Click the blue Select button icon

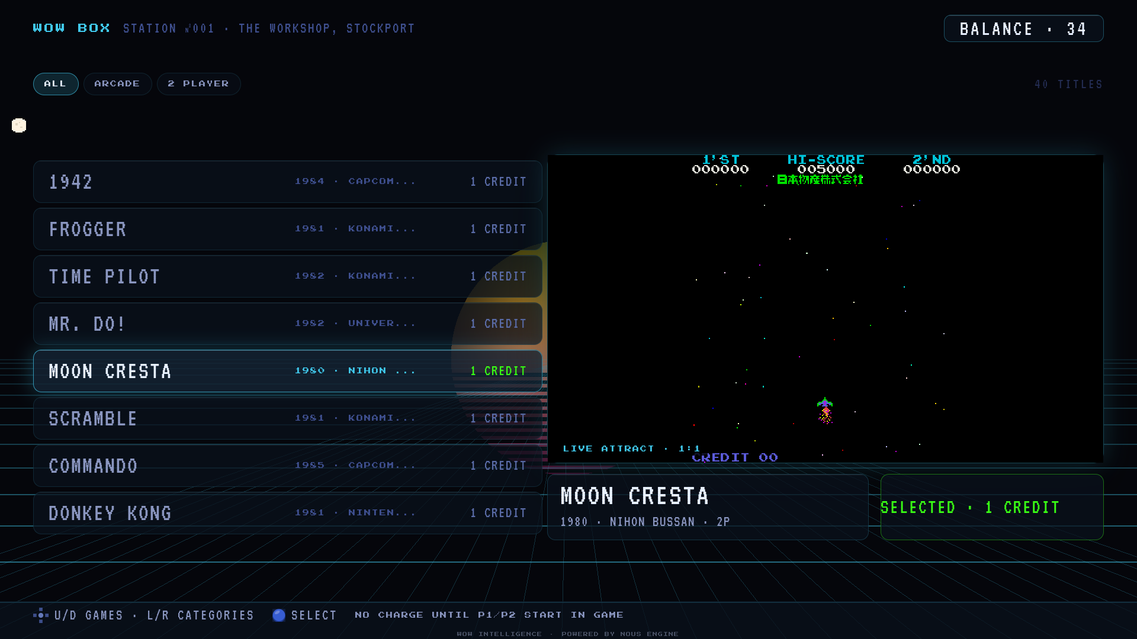(x=279, y=615)
